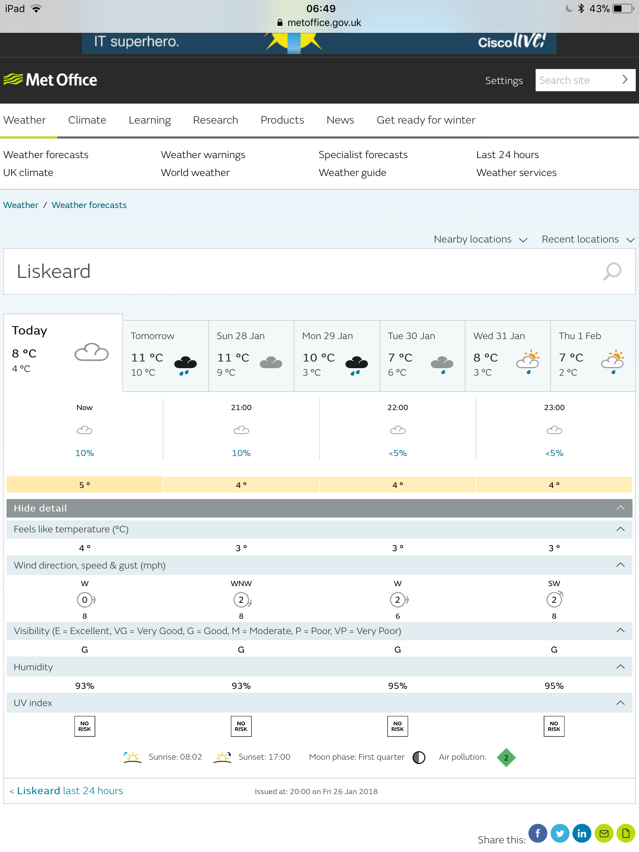Collapse the UV index section

coord(620,703)
